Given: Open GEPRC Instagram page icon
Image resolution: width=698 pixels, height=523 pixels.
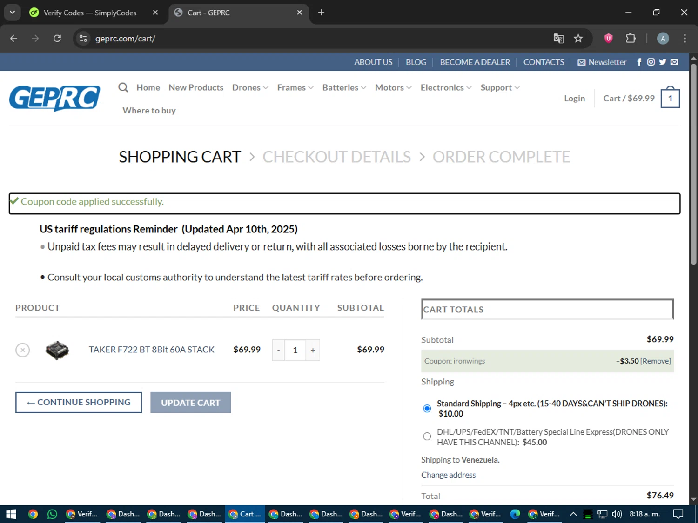Looking at the screenshot, I should 651,62.
